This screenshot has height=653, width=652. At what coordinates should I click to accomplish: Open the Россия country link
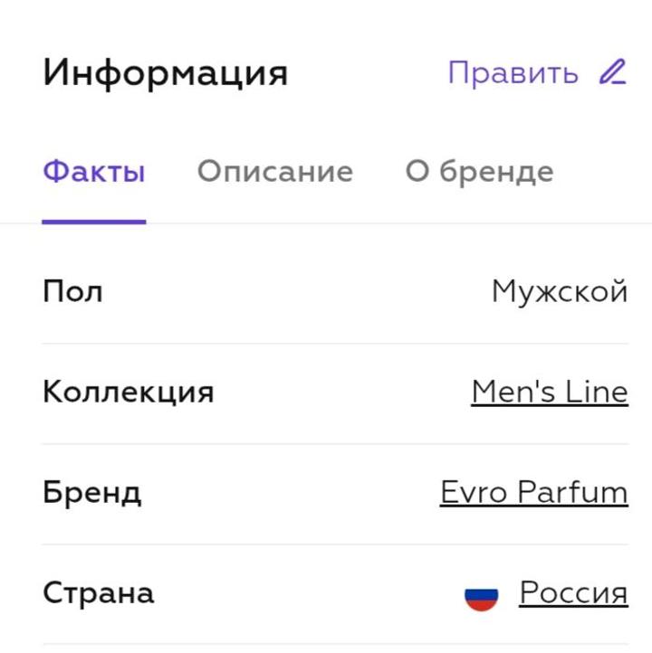573,593
